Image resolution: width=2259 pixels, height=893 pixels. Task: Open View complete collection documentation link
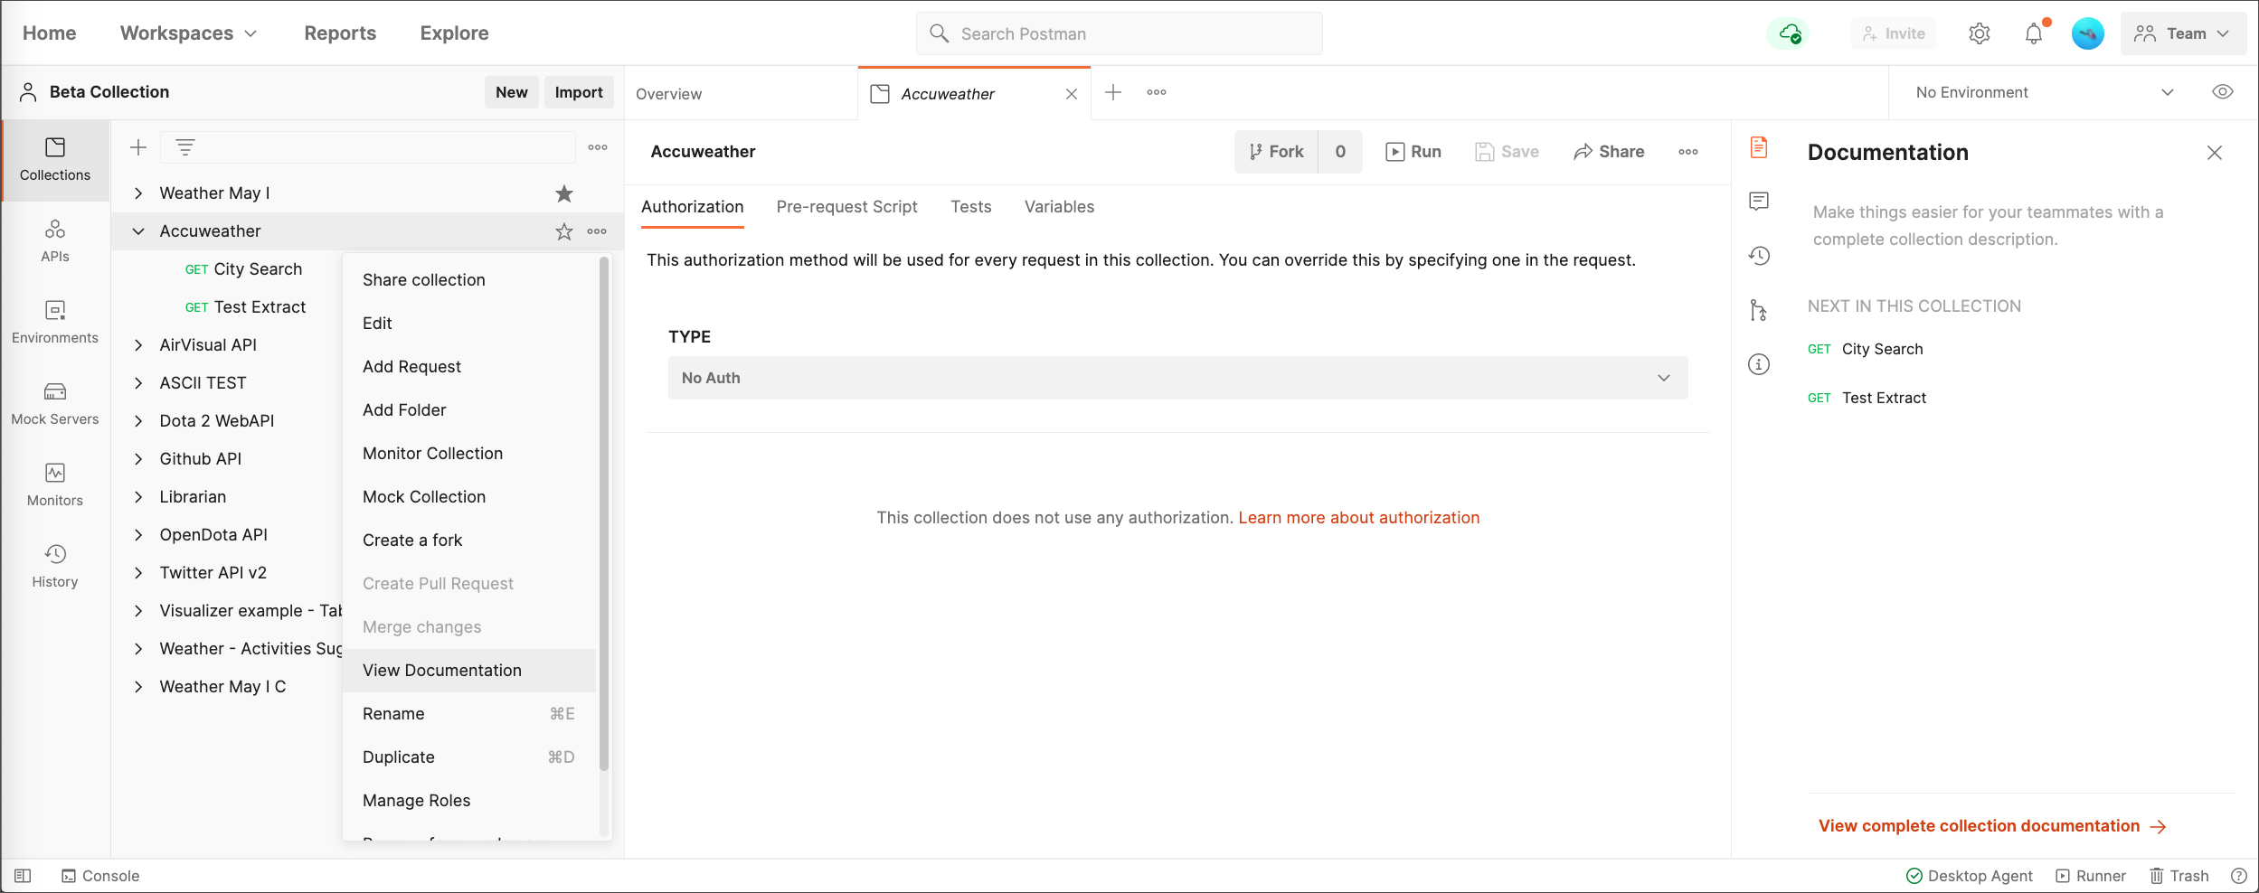(1992, 826)
